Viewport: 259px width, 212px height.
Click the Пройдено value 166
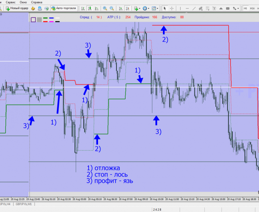click(155, 17)
